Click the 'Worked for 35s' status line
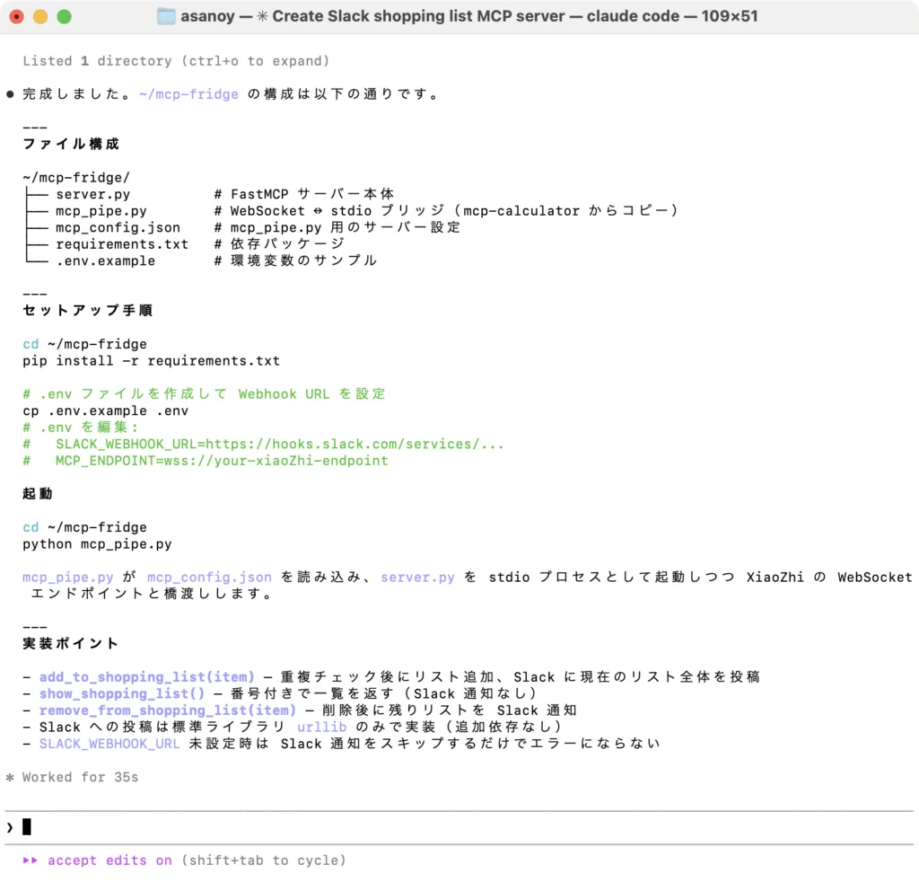Image resolution: width=919 pixels, height=891 pixels. 80,777
